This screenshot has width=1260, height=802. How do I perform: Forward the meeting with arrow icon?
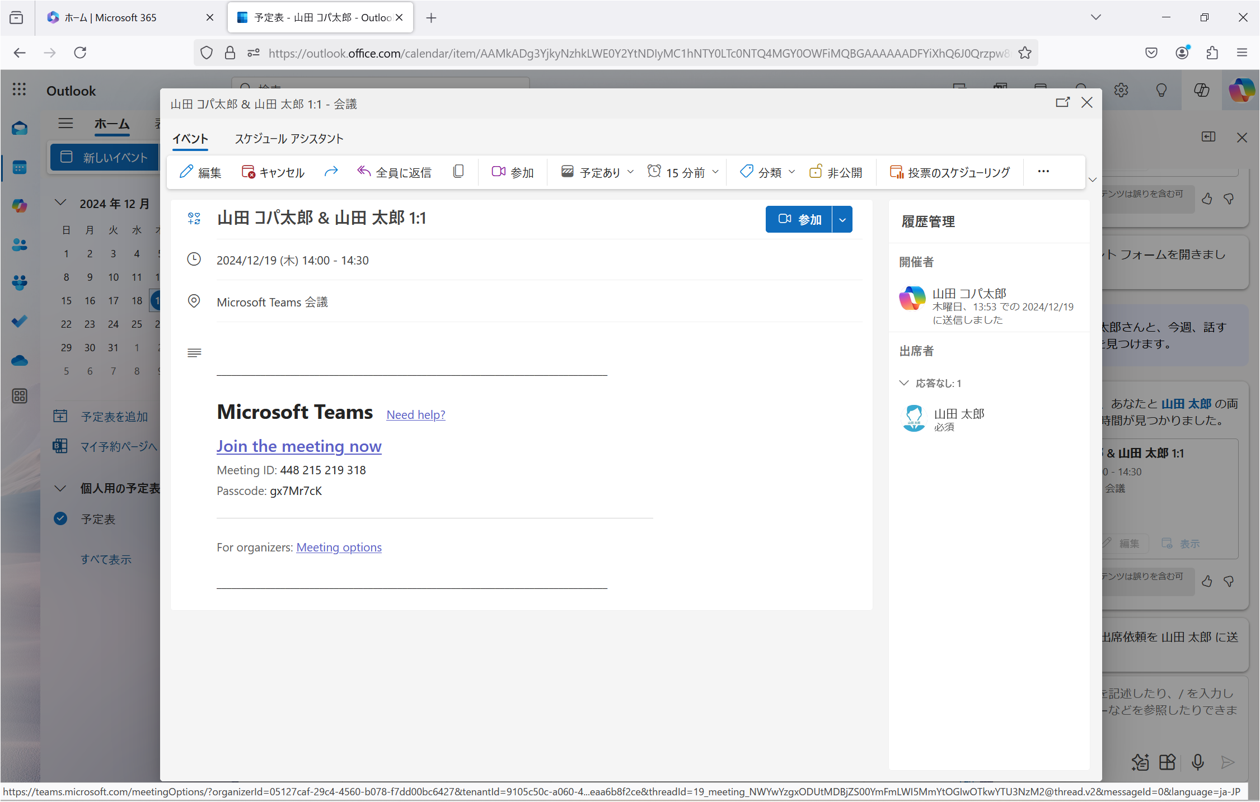(331, 172)
